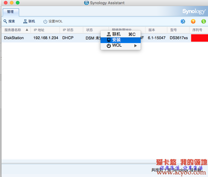Click the Synology logo in header
Screen dimensions: 208x177
point(194,11)
